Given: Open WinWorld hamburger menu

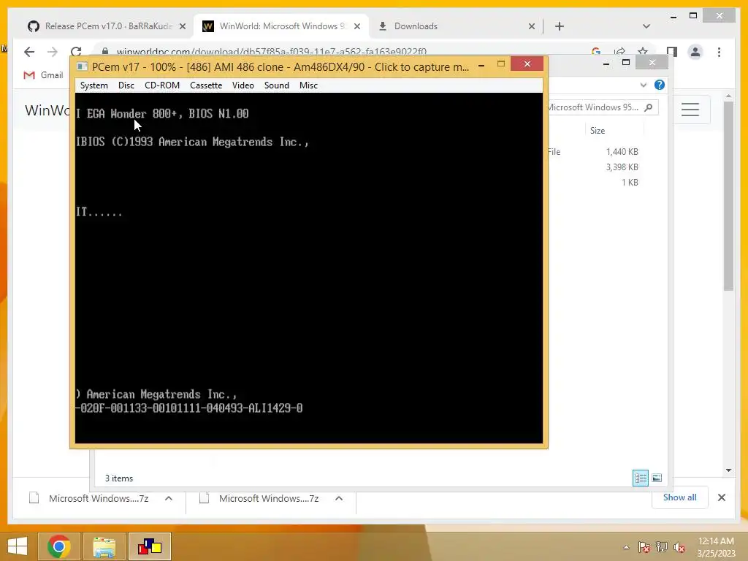Looking at the screenshot, I should (690, 110).
